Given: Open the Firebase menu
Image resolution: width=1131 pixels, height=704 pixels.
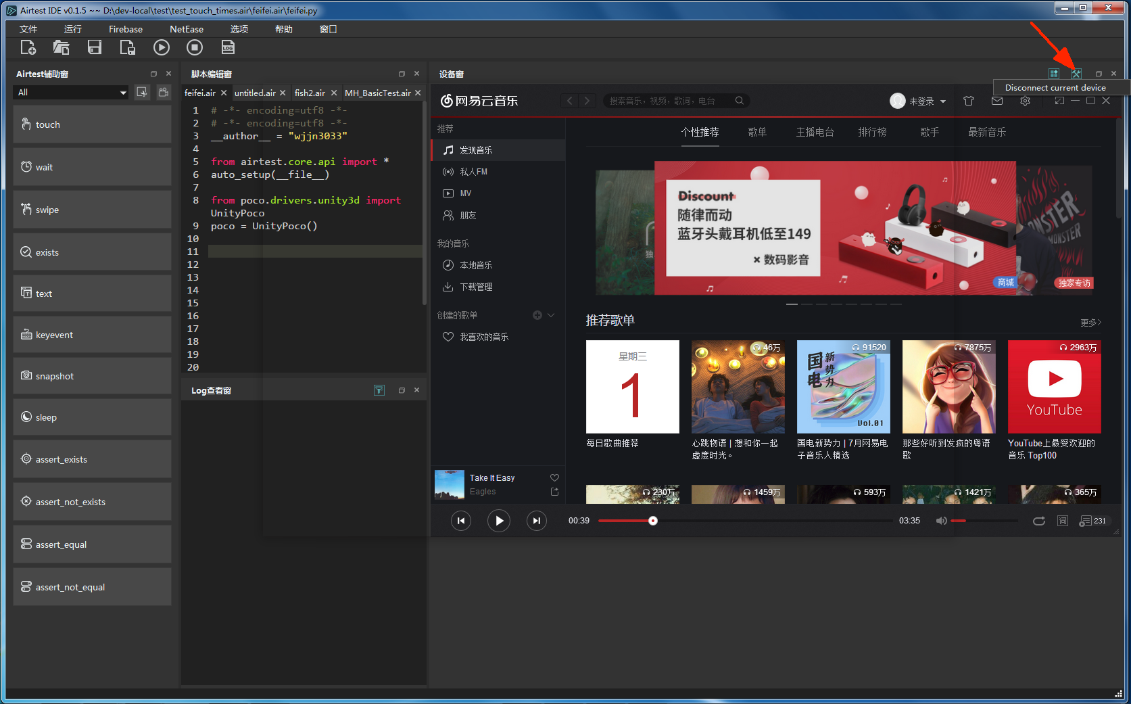Looking at the screenshot, I should pos(126,29).
